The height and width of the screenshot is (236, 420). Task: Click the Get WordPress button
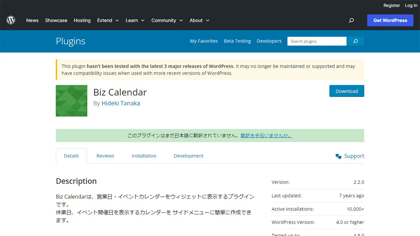390,20
